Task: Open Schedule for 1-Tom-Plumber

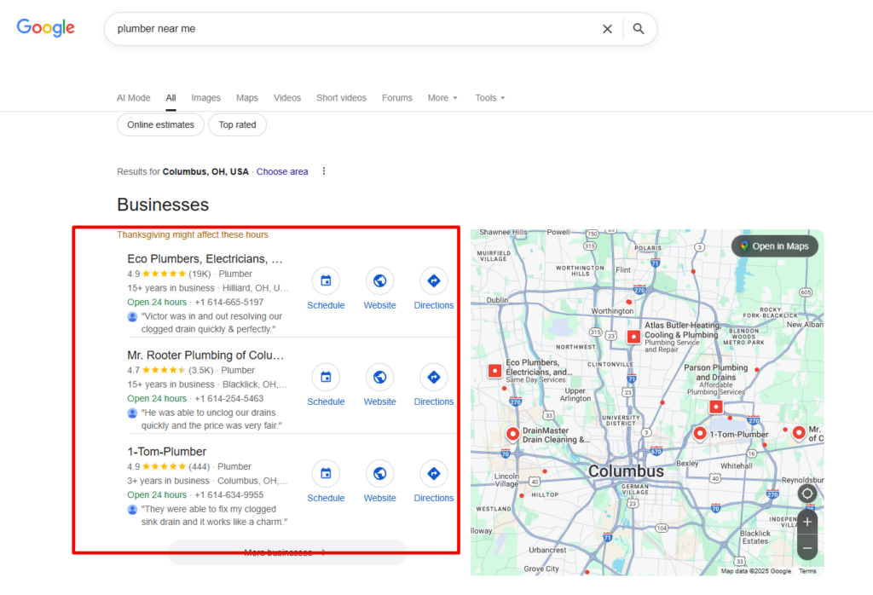Action: tap(326, 473)
